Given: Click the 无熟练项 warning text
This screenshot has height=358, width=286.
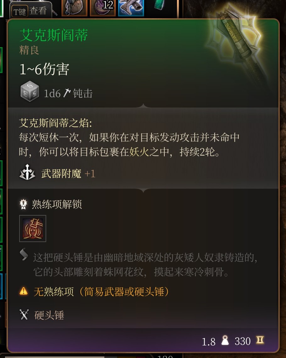Looking at the screenshot, I should point(54,292).
